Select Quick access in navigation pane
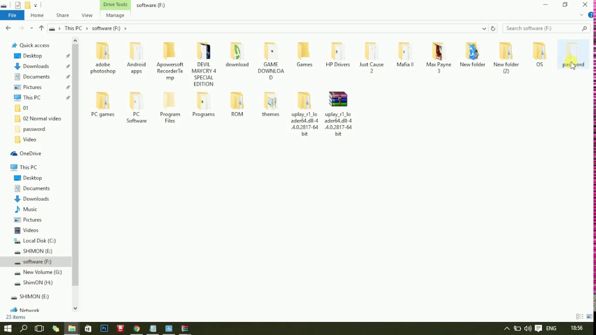The width and height of the screenshot is (596, 335). [x=34, y=45]
